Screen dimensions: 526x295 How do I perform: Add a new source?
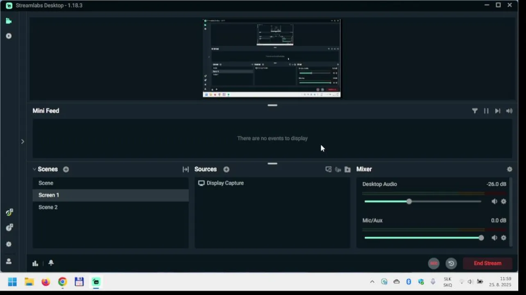click(x=226, y=169)
